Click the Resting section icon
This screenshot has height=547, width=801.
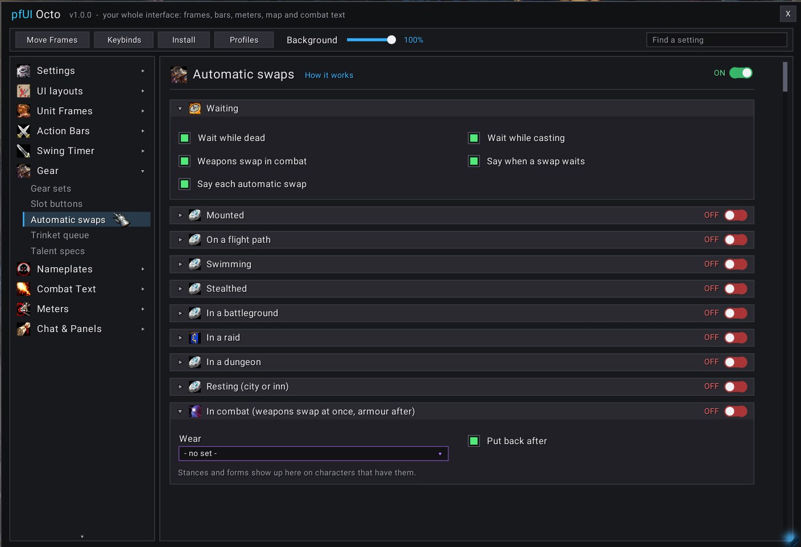click(x=195, y=387)
